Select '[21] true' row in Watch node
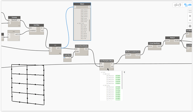The image size is (193, 112). pos(84,22)
